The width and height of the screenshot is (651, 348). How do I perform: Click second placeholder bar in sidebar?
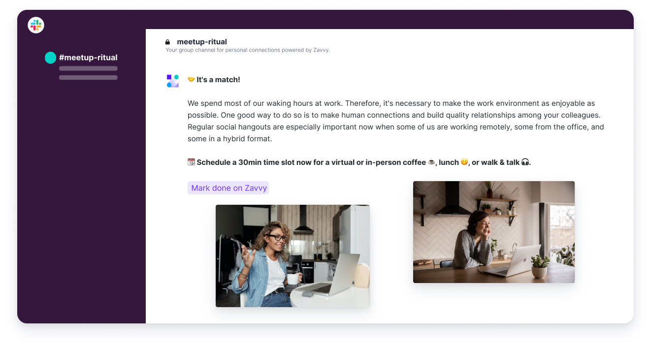(88, 77)
